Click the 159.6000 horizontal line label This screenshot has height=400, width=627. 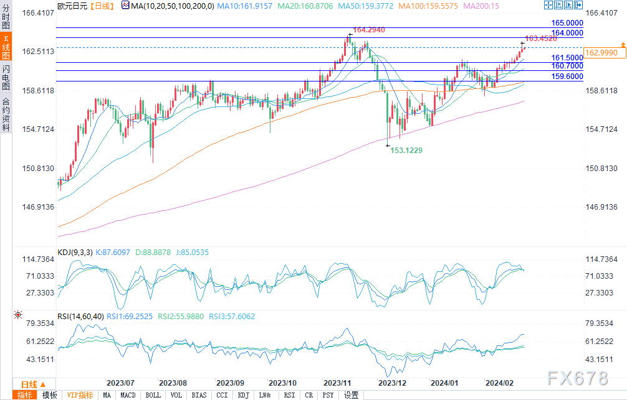pyautogui.click(x=567, y=77)
